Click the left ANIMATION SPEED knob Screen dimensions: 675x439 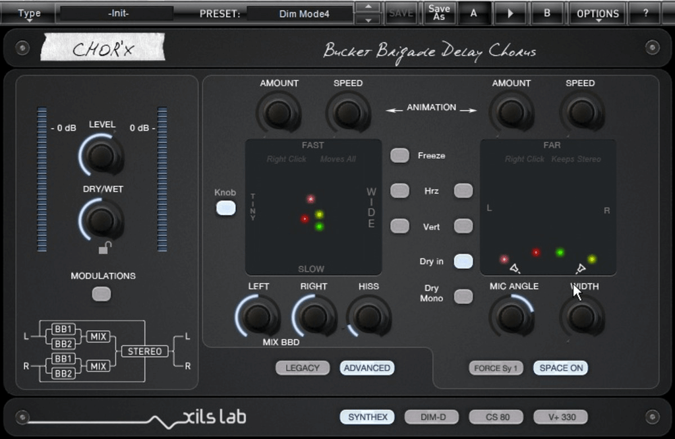click(x=348, y=113)
